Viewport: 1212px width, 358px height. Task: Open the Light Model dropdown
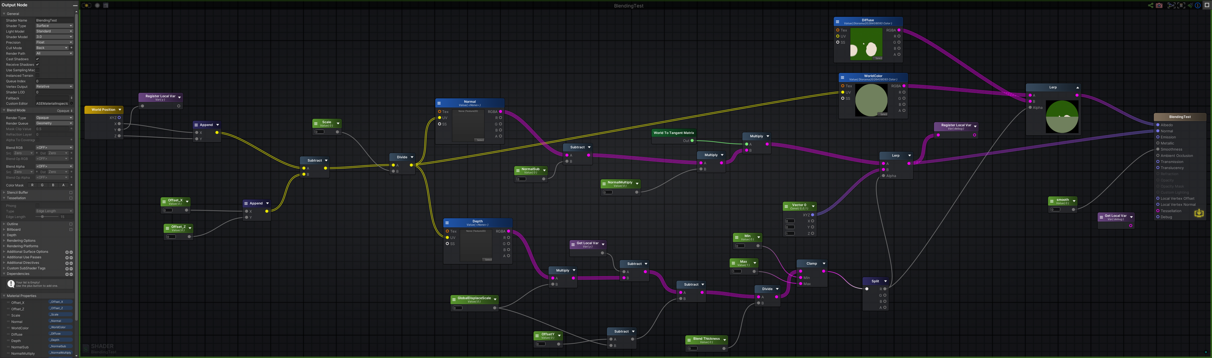(54, 32)
